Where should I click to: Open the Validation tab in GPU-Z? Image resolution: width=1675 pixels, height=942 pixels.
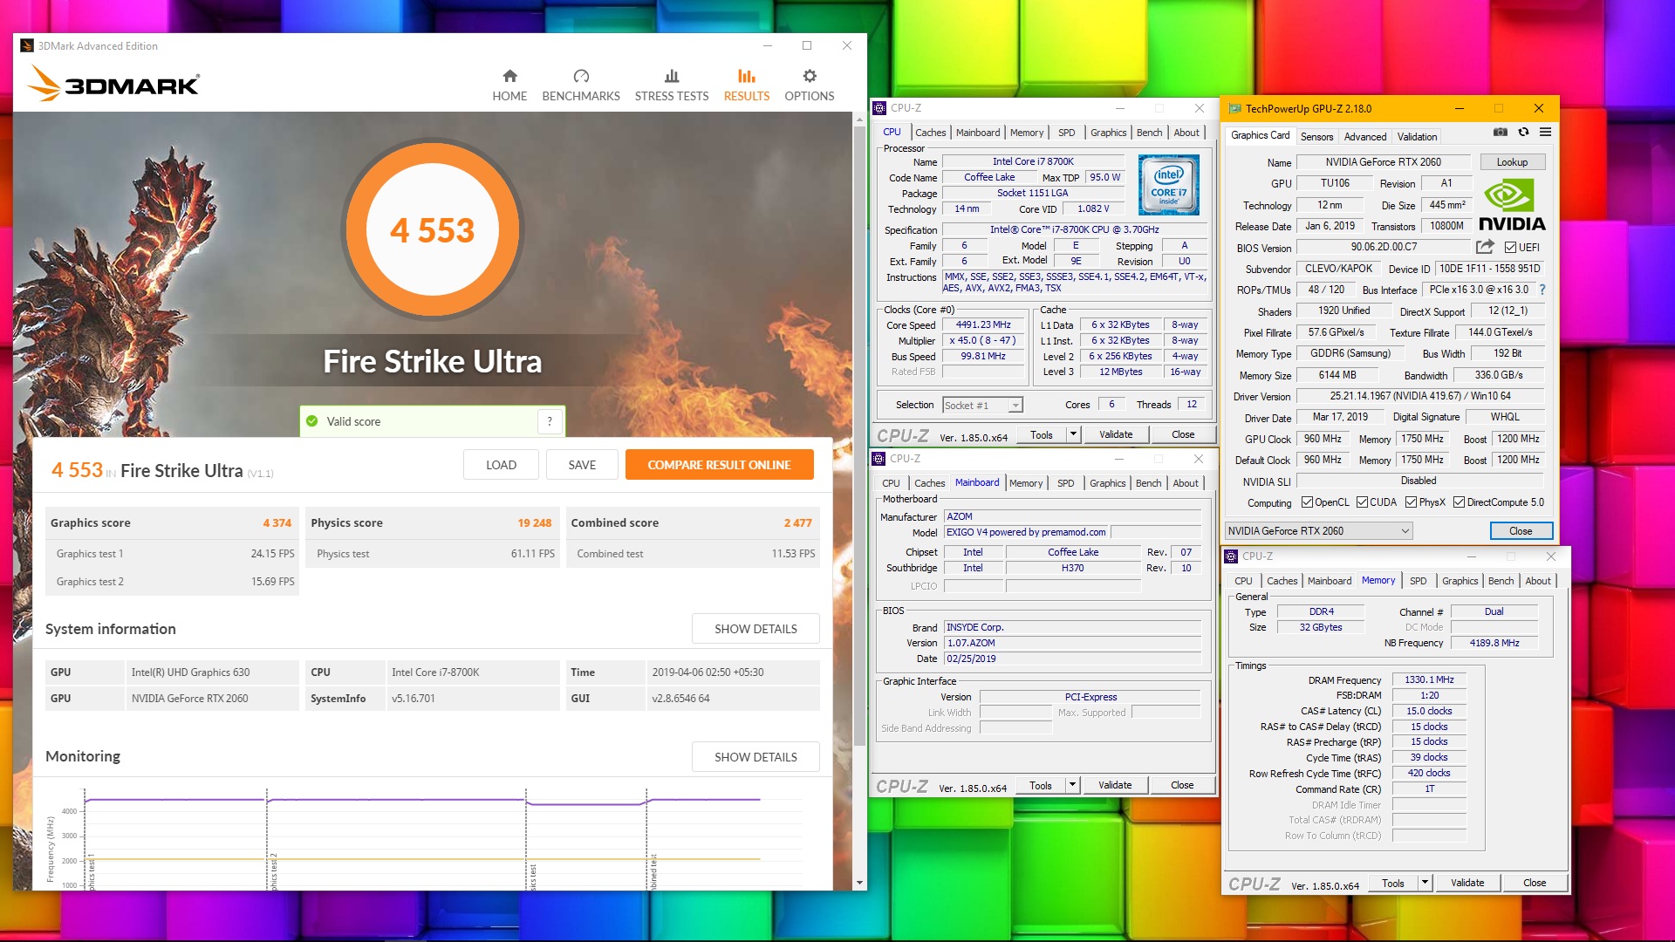tap(1416, 137)
